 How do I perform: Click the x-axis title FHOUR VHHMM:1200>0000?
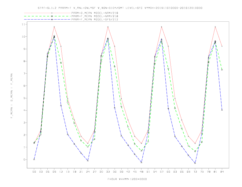click(x=127, y=179)
